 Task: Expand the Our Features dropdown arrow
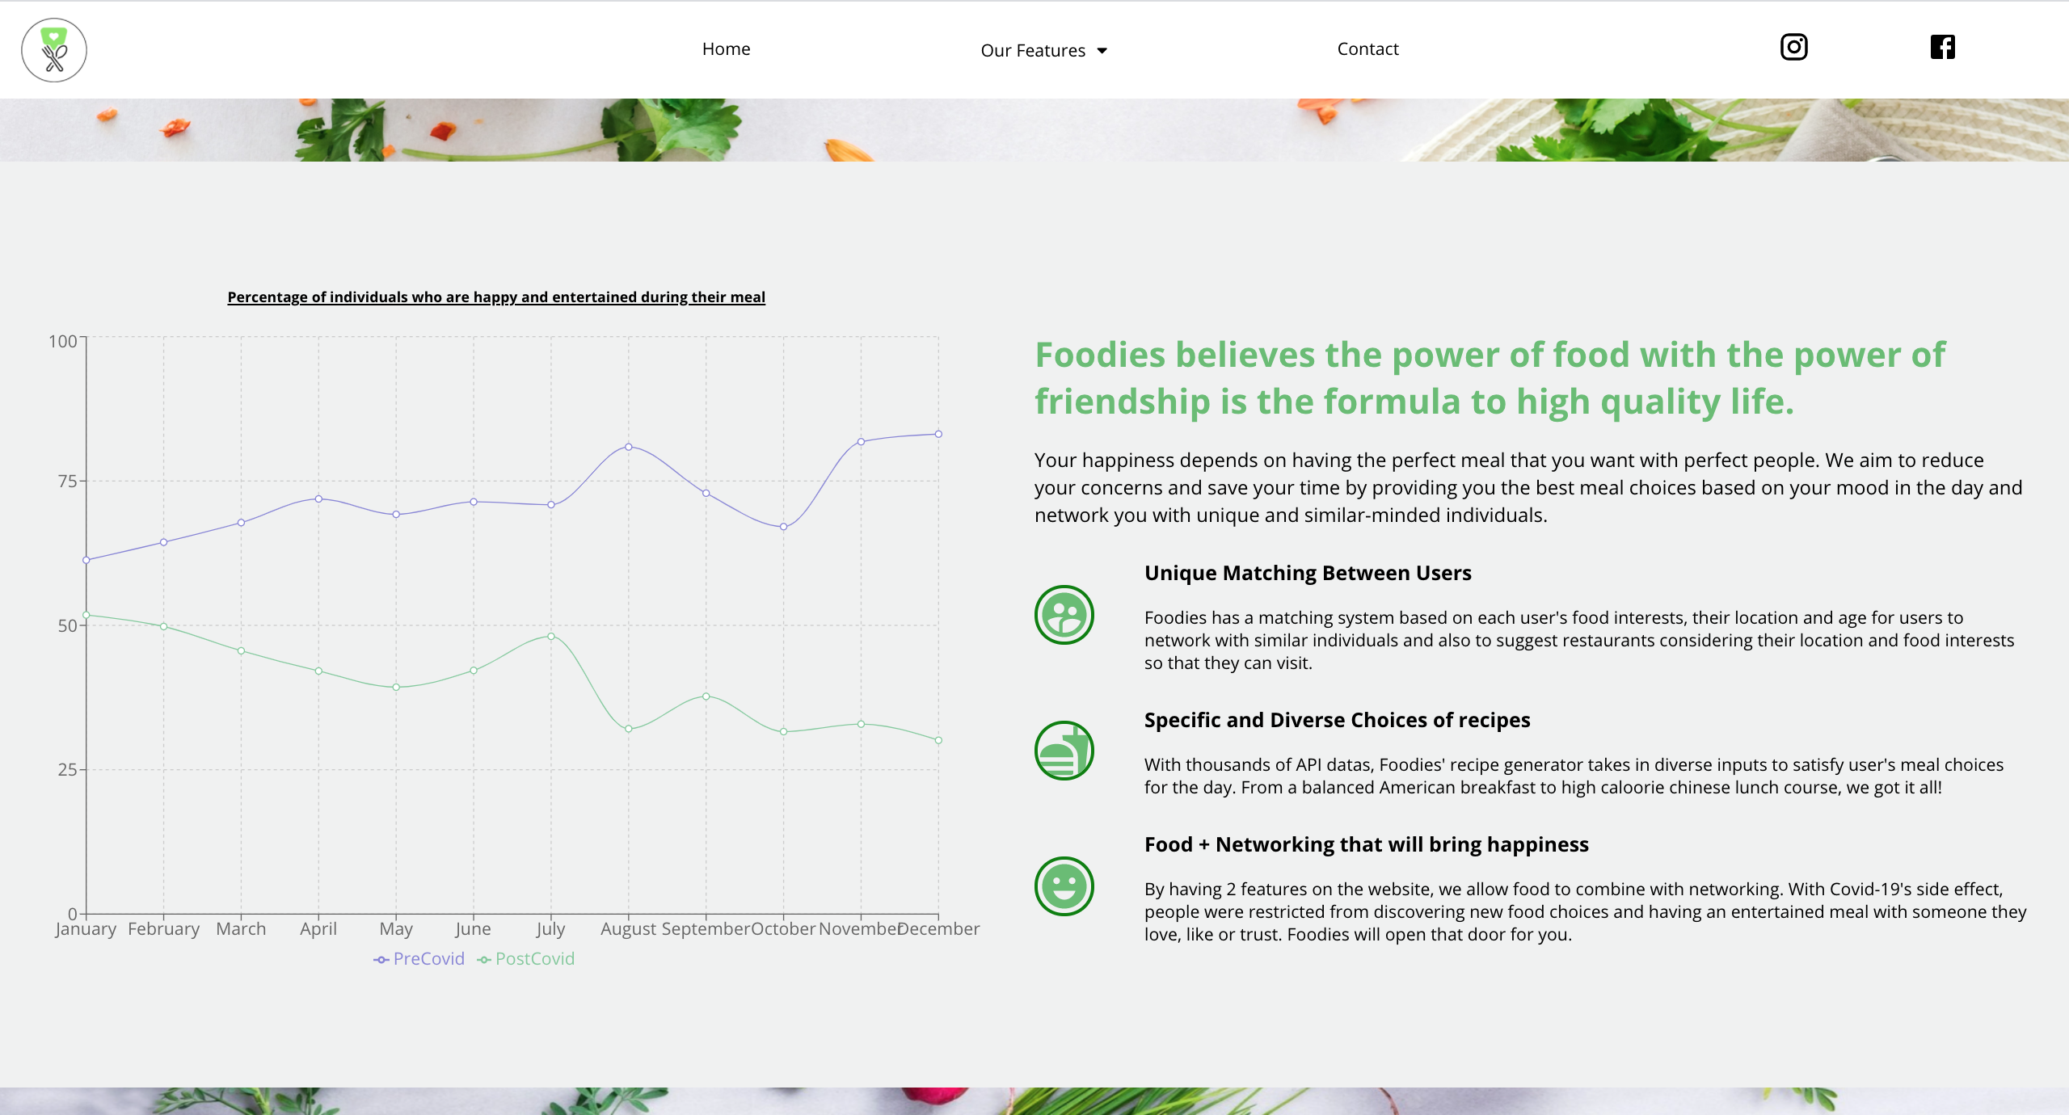pyautogui.click(x=1102, y=51)
